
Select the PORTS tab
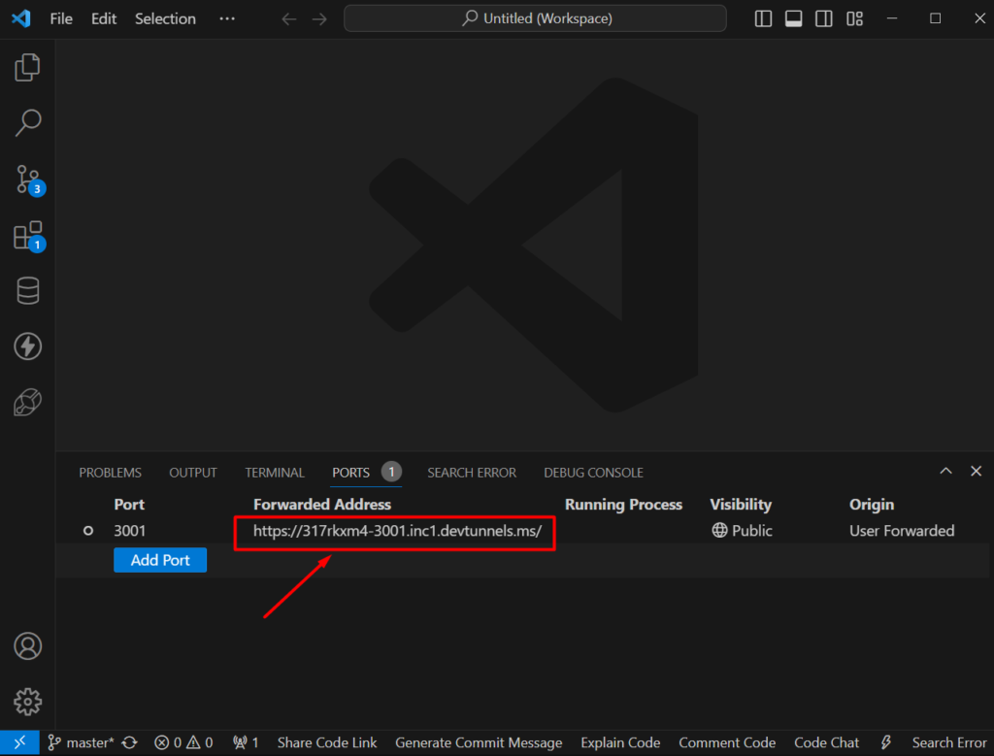350,473
